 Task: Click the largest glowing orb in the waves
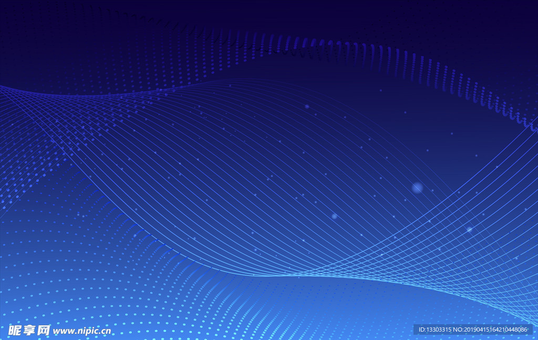[417, 187]
